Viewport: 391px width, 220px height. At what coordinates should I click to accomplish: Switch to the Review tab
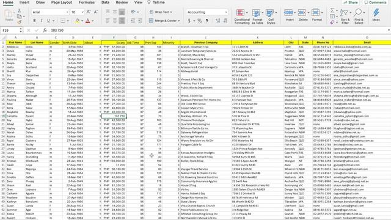pos(122,2)
